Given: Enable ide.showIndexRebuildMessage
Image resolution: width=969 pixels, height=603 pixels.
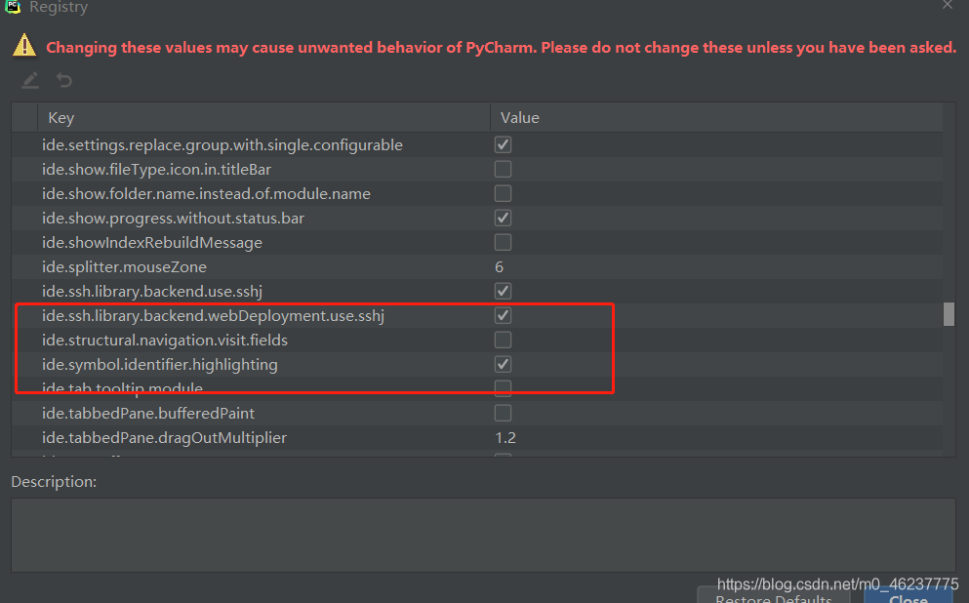Looking at the screenshot, I should [x=503, y=242].
